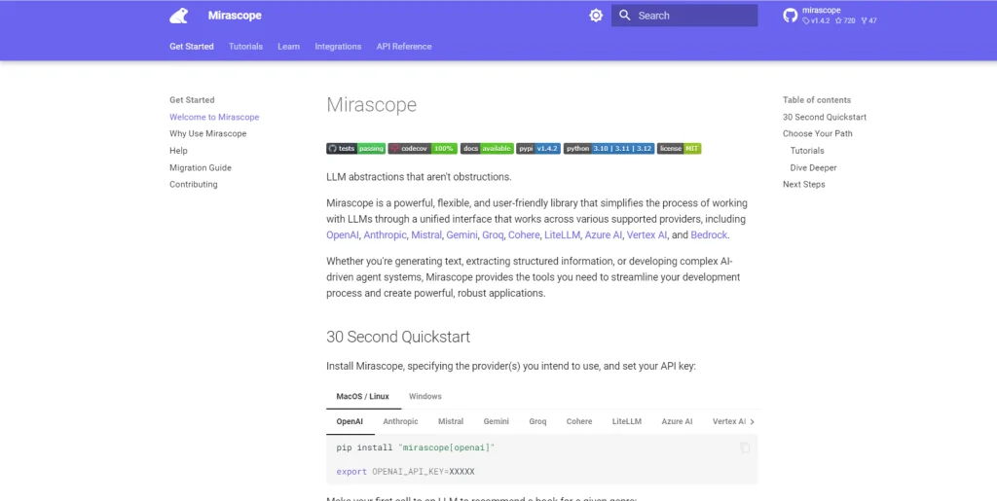Click the license MIT badge

[679, 149]
